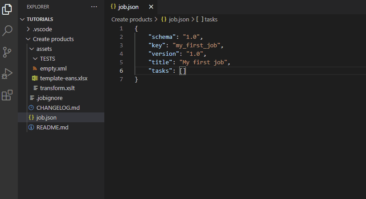Click Create products in the breadcrumb
Screen dimensions: 366x199
[x=131, y=20]
